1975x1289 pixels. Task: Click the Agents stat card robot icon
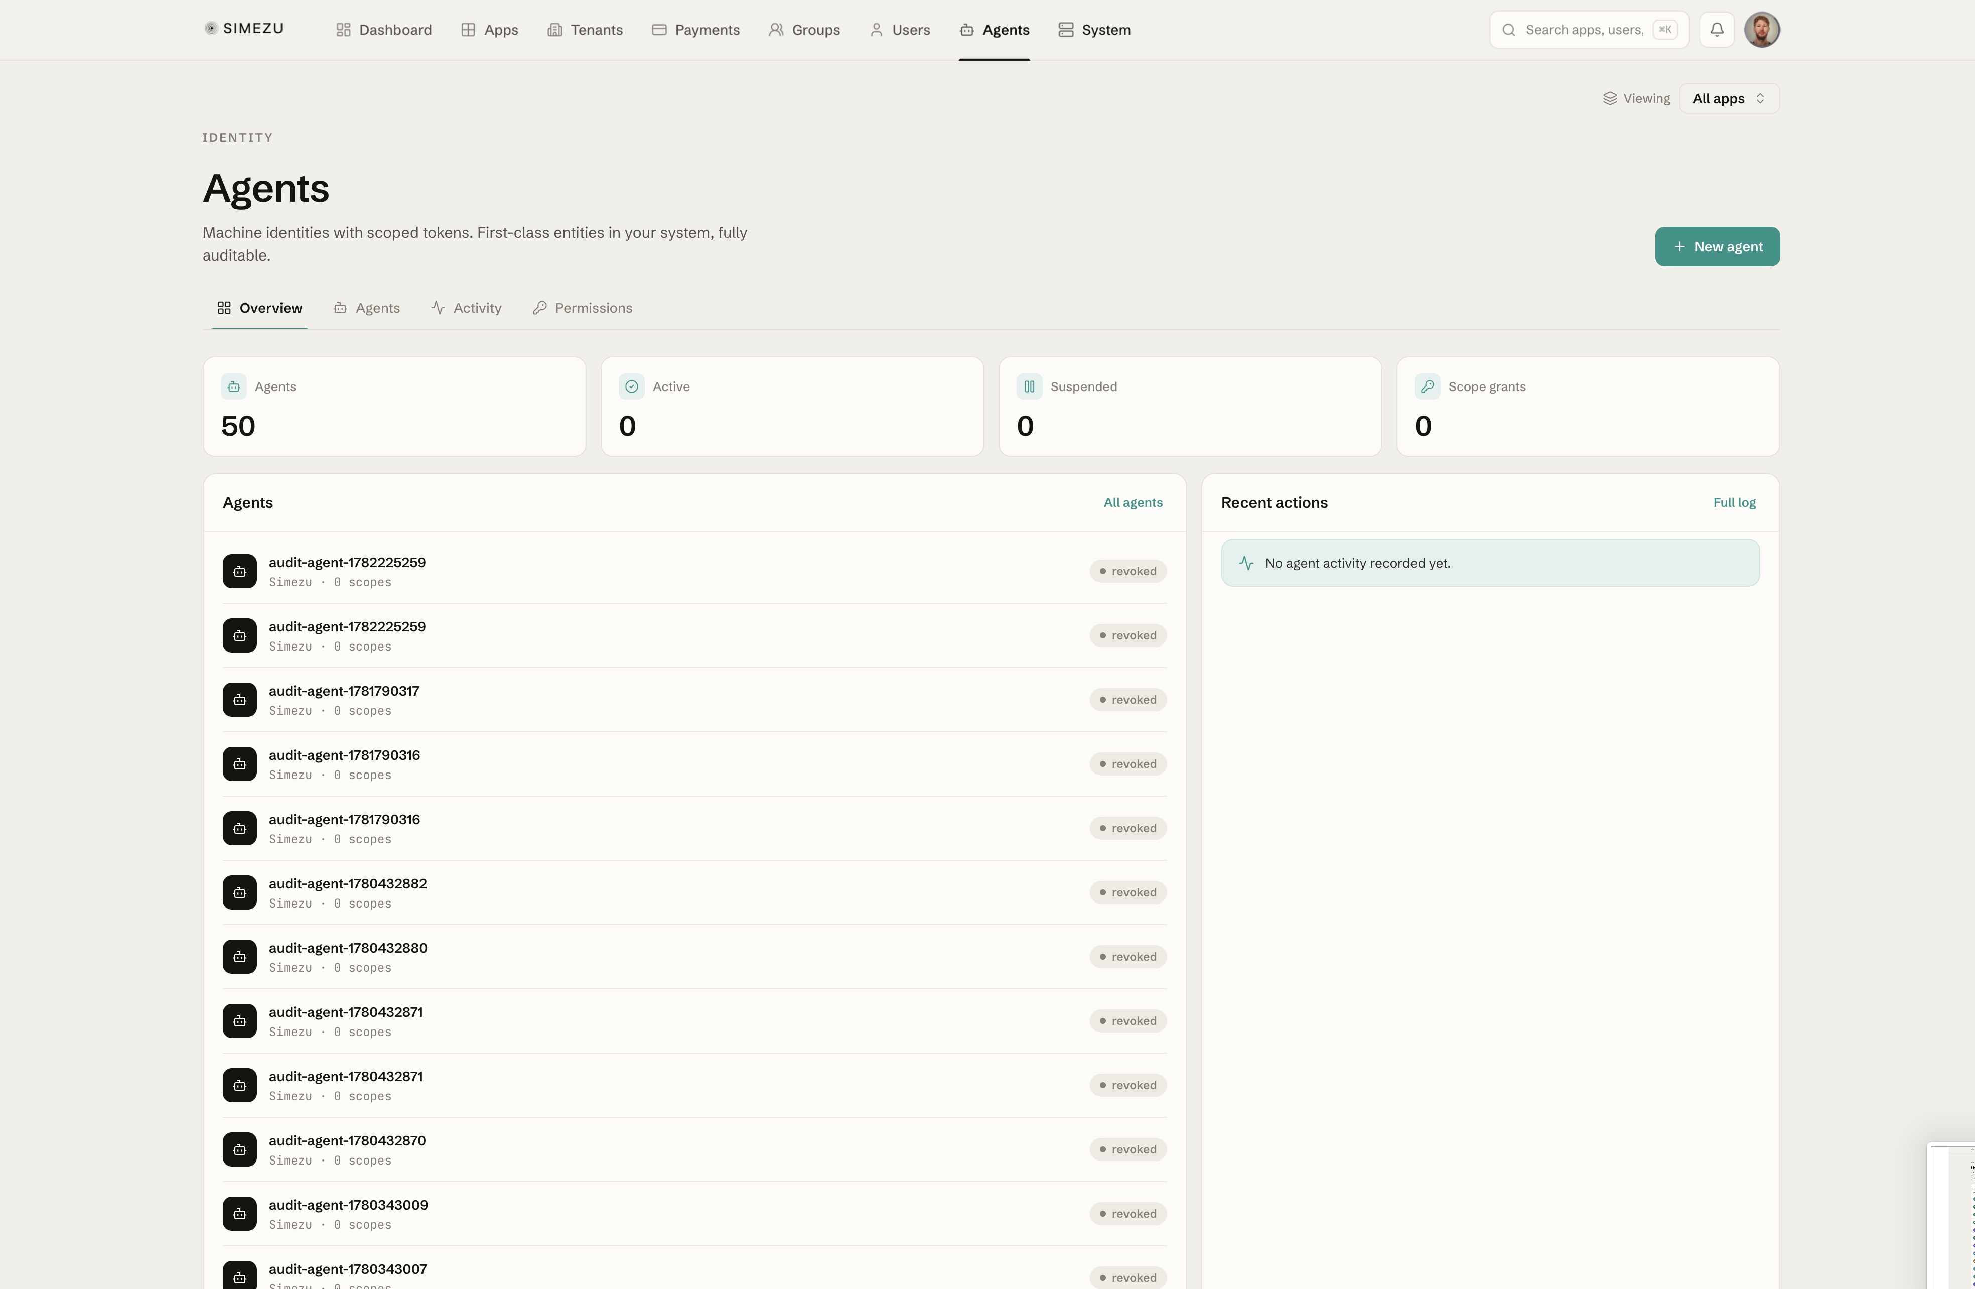pyautogui.click(x=234, y=387)
